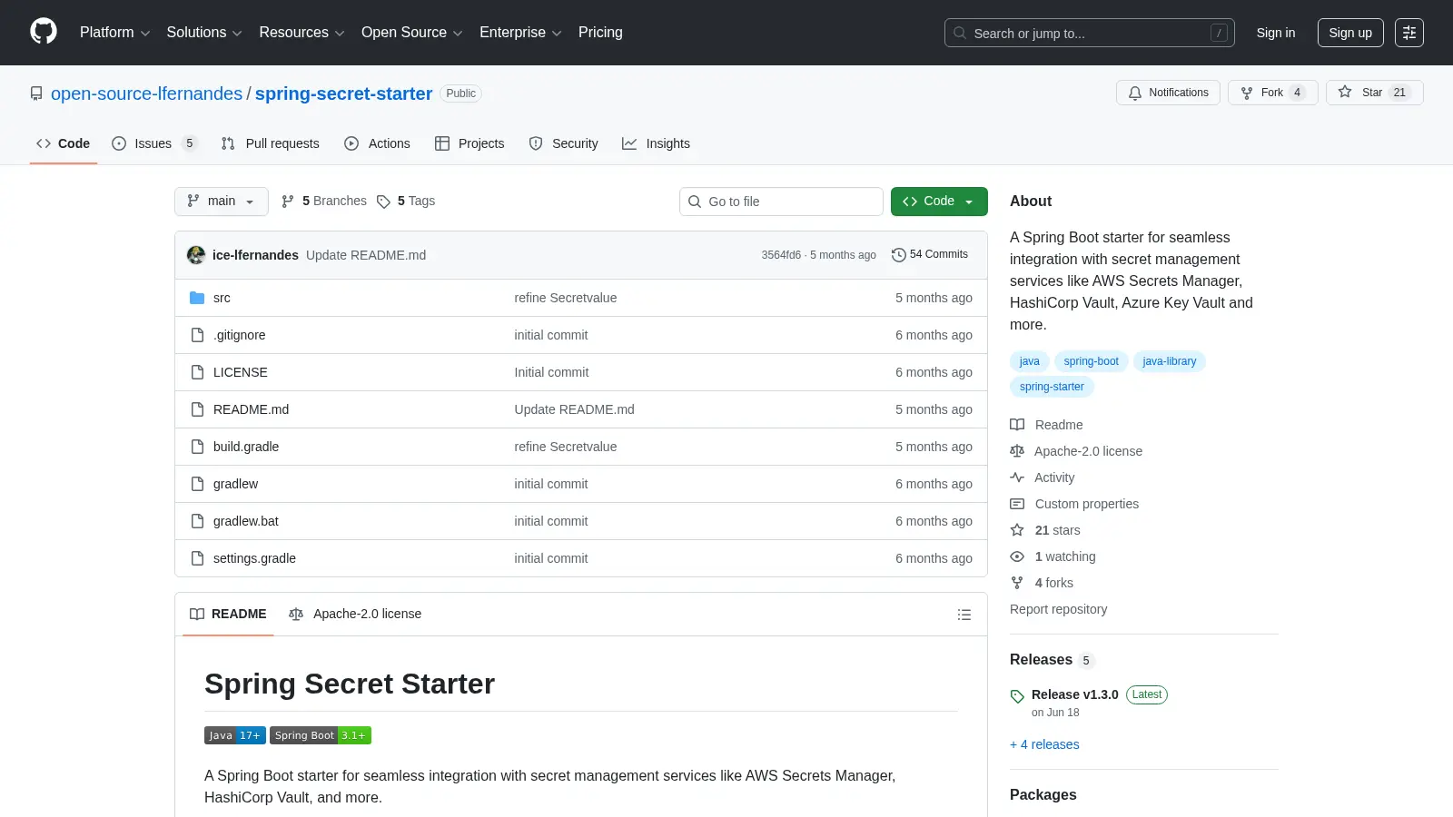
Task: Open the gradlew file entry
Action: 236,484
